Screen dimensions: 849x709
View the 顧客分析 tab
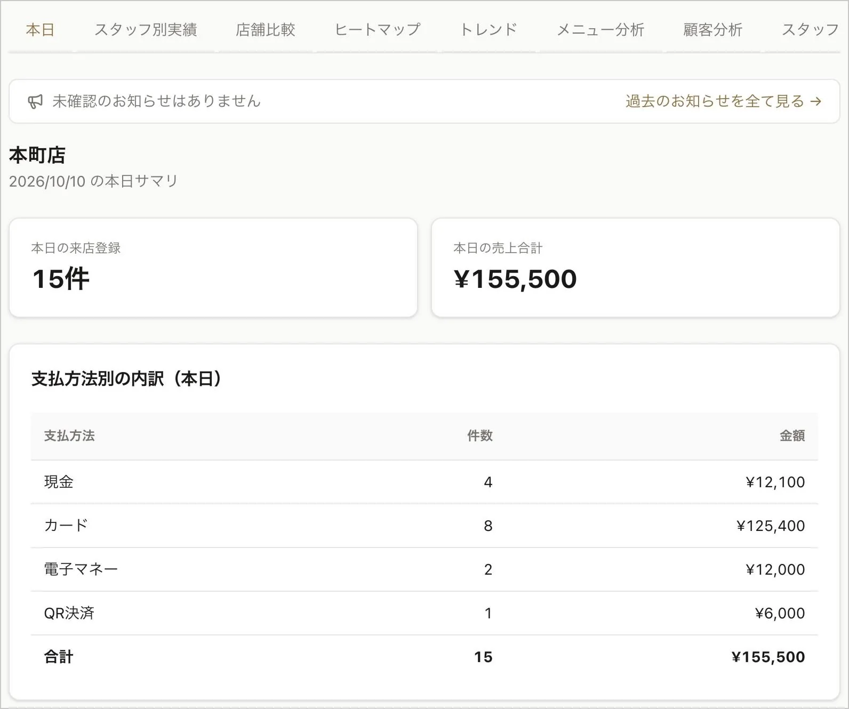(x=713, y=30)
